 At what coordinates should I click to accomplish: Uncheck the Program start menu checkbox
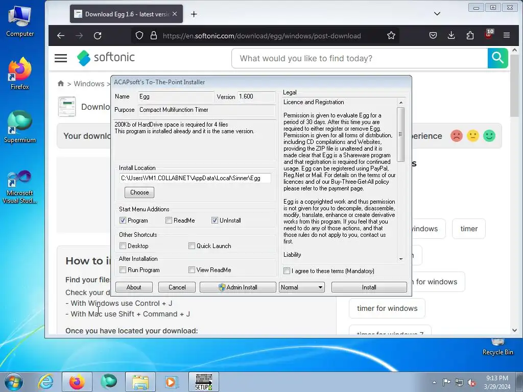coord(123,220)
